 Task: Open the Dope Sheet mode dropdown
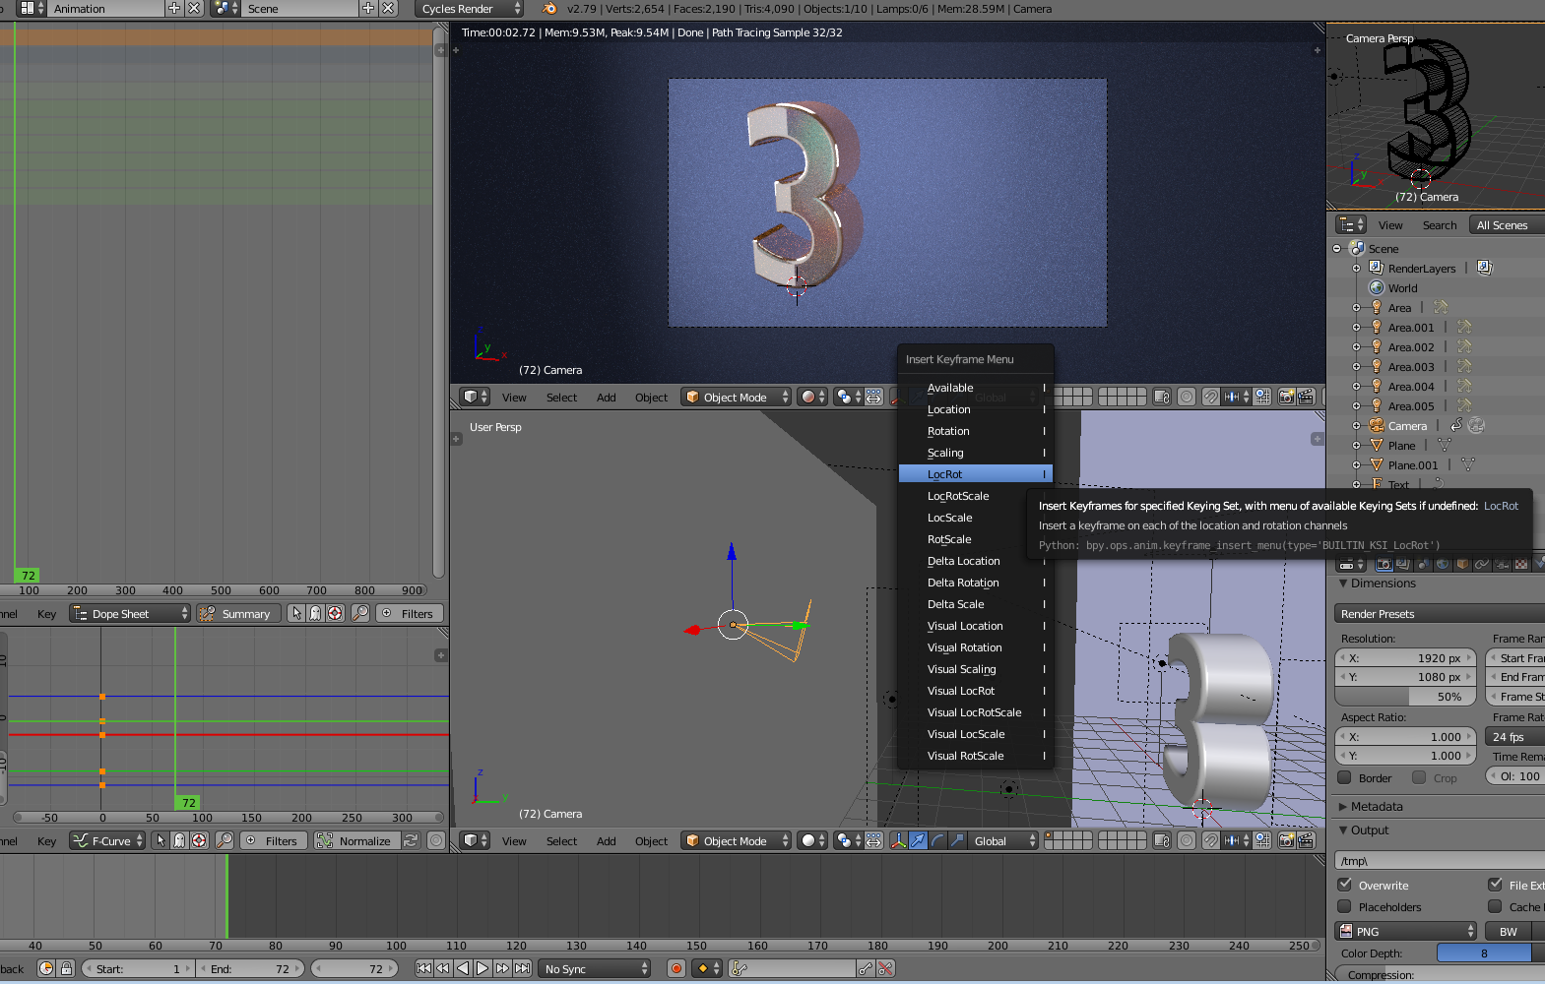[x=129, y=613]
